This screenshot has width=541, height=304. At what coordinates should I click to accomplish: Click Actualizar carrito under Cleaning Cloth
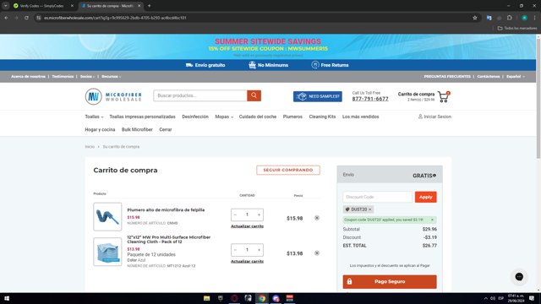coord(247,261)
